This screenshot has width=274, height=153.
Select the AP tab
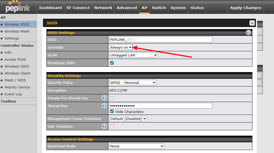pyautogui.click(x=144, y=8)
